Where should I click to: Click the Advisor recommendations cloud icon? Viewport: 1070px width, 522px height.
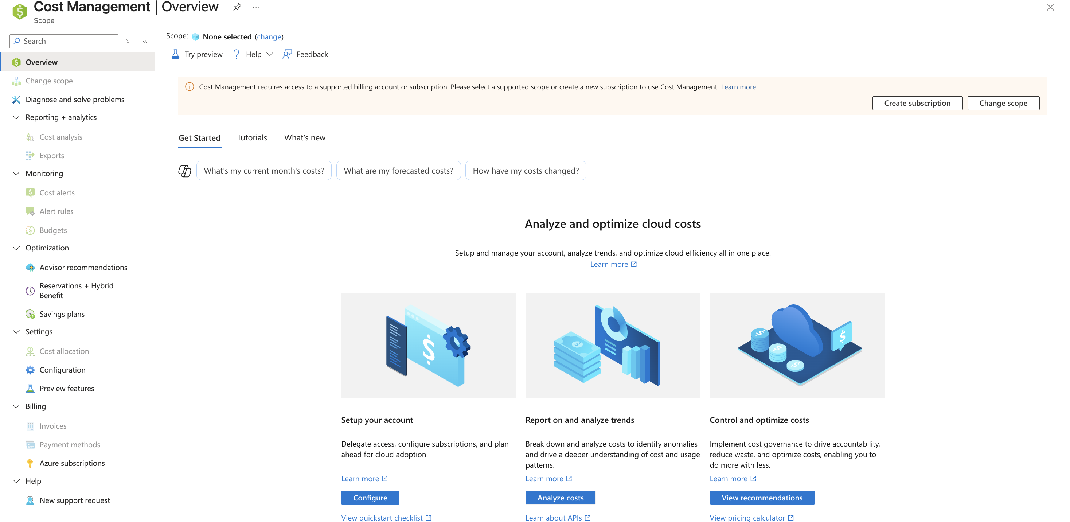[x=30, y=267]
